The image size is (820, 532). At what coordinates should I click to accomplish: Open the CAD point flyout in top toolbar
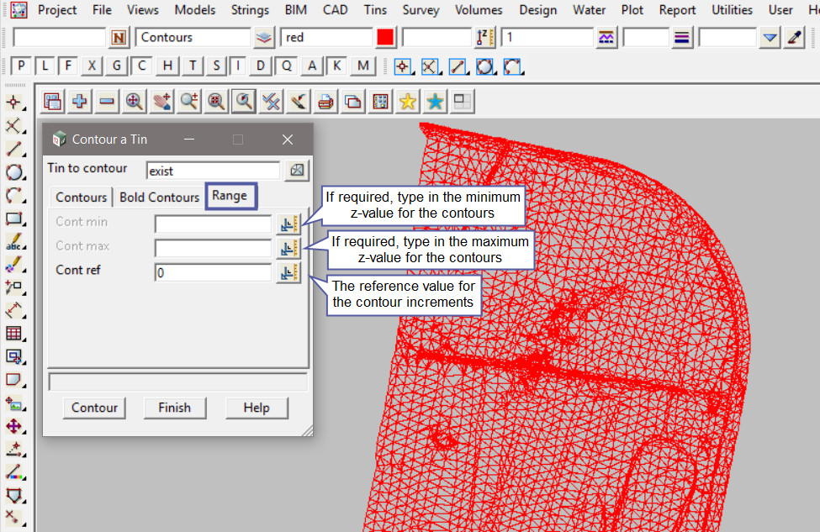pos(403,66)
